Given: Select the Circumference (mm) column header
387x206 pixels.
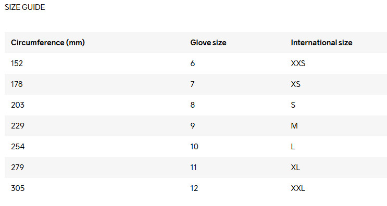Looking at the screenshot, I should click(48, 43).
